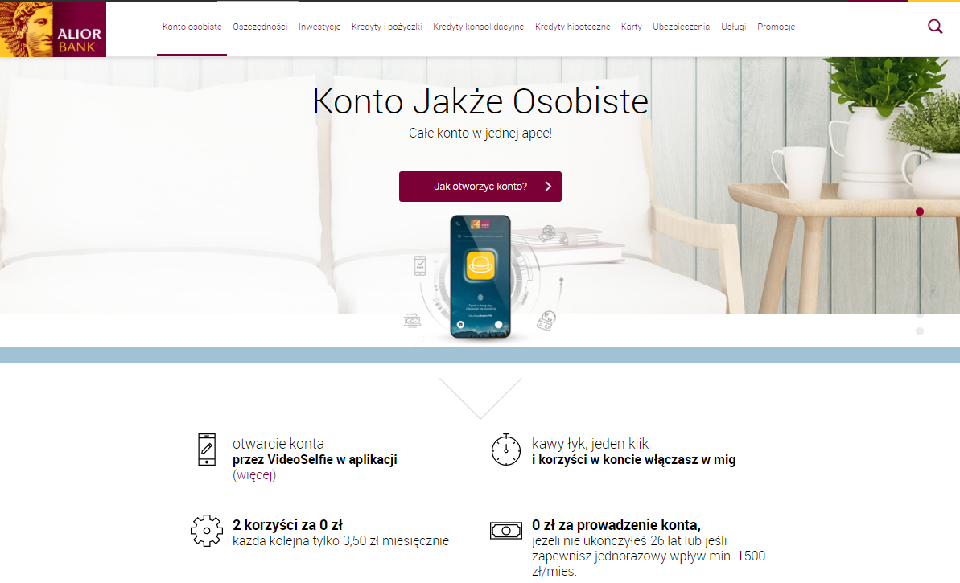Click the banknote icon
960x583 pixels.
(506, 531)
